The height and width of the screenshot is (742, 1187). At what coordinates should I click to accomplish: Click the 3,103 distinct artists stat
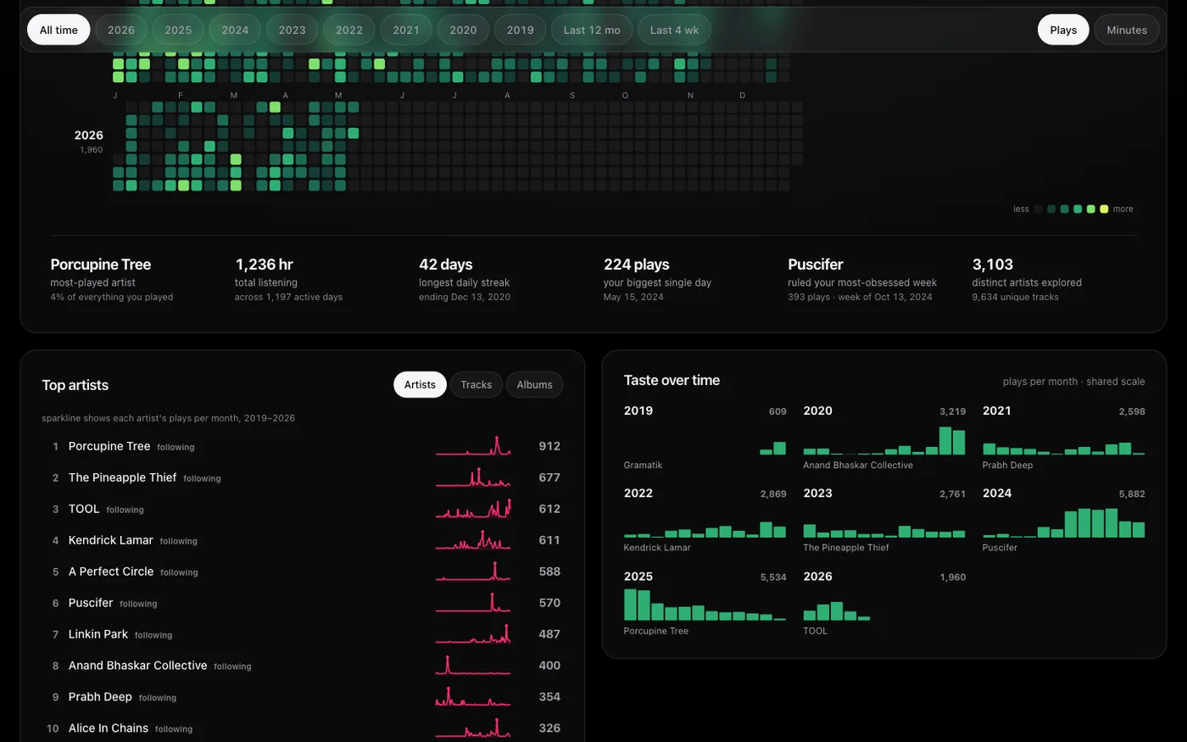1027,280
